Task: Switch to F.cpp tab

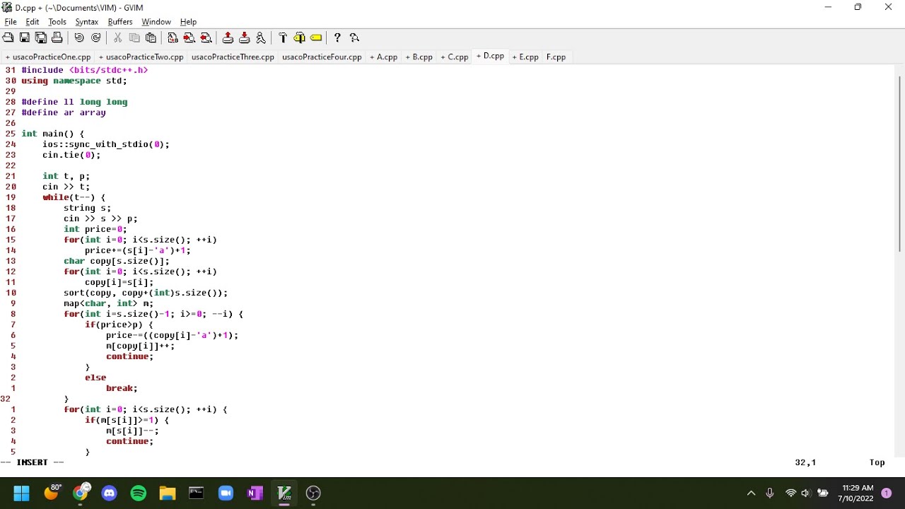Action: click(556, 57)
